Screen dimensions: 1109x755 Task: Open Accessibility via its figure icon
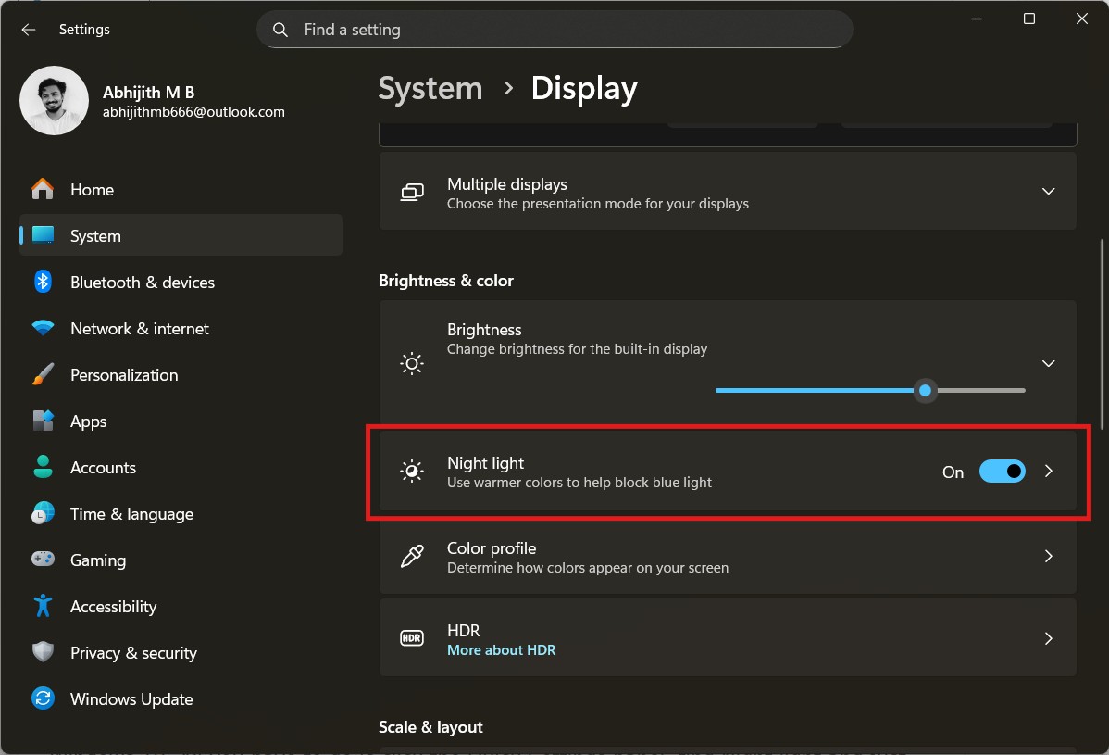(x=43, y=606)
